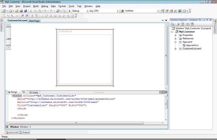Image resolution: width=217 pixels, height=140 pixels.
Task: Toggle auto-hide pin on Solution Explorer
Action: click(x=207, y=20)
